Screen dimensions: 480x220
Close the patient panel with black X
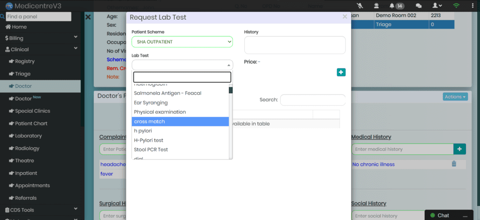(88, 17)
